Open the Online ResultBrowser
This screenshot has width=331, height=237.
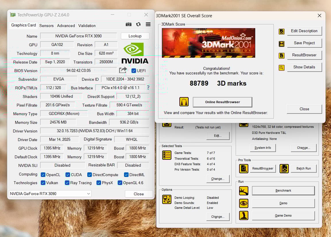point(222,102)
